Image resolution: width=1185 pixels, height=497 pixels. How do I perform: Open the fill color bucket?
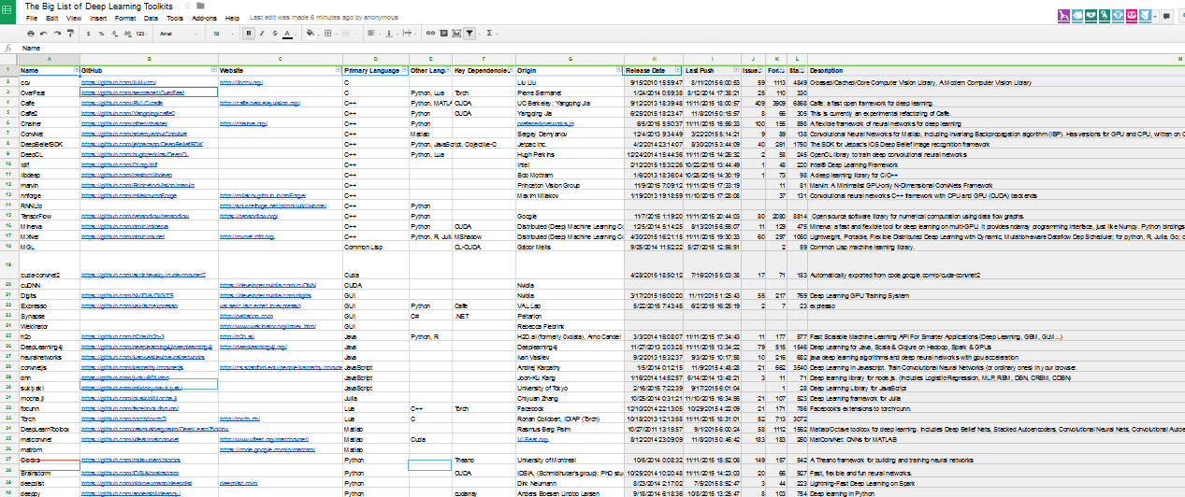(310, 34)
